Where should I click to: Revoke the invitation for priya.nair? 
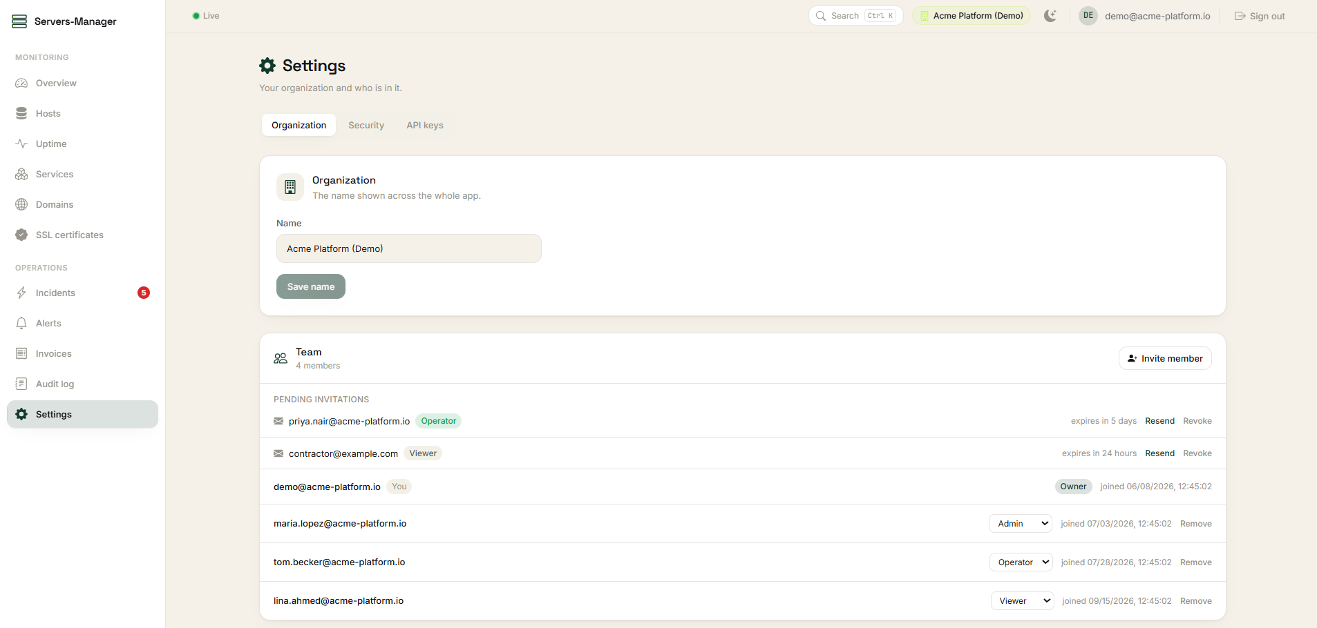coord(1197,421)
